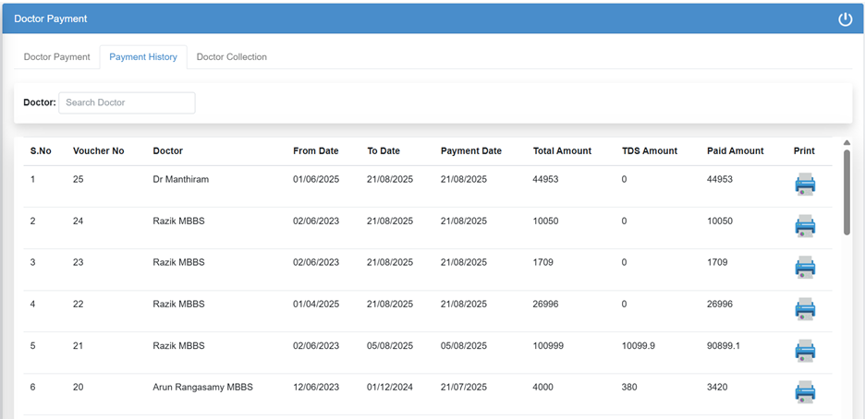The image size is (865, 419).
Task: Click Arun Rangasamy MBBS doctor name
Action: 202,388
